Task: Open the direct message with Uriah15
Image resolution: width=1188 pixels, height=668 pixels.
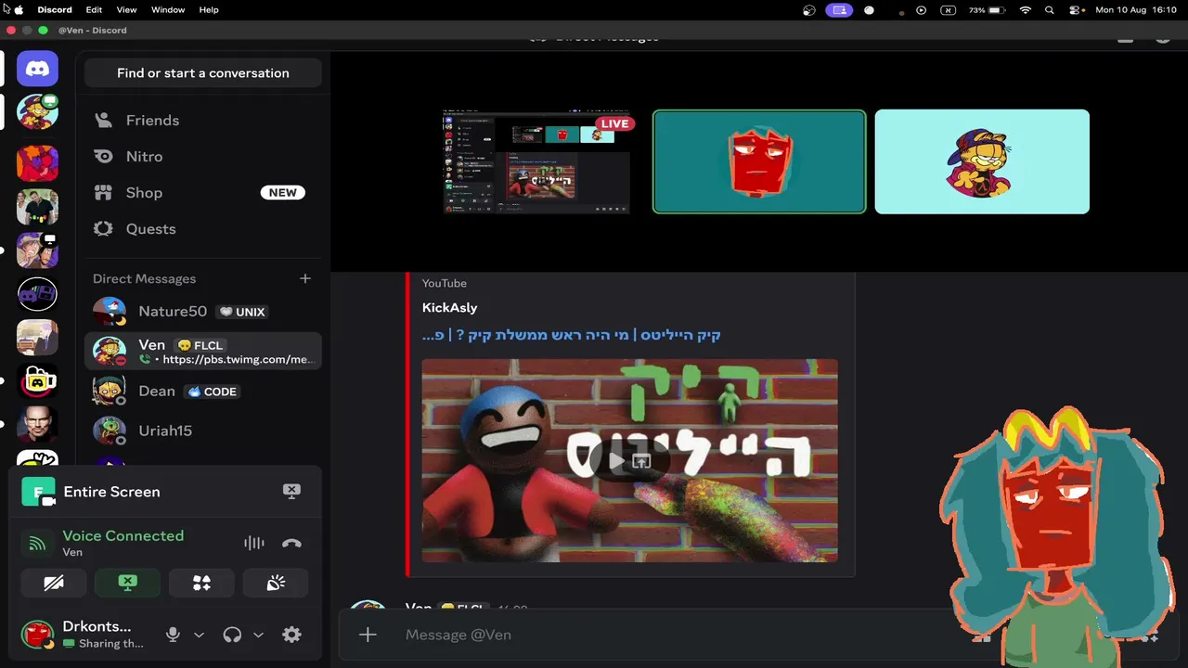Action: [x=203, y=430]
